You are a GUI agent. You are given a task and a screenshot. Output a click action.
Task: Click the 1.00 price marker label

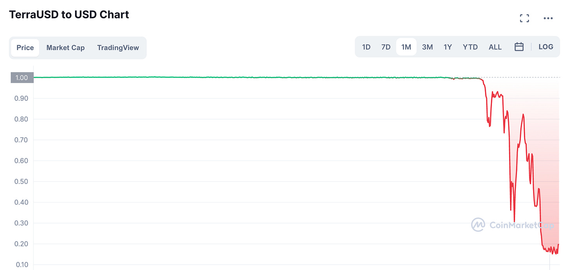coord(21,78)
